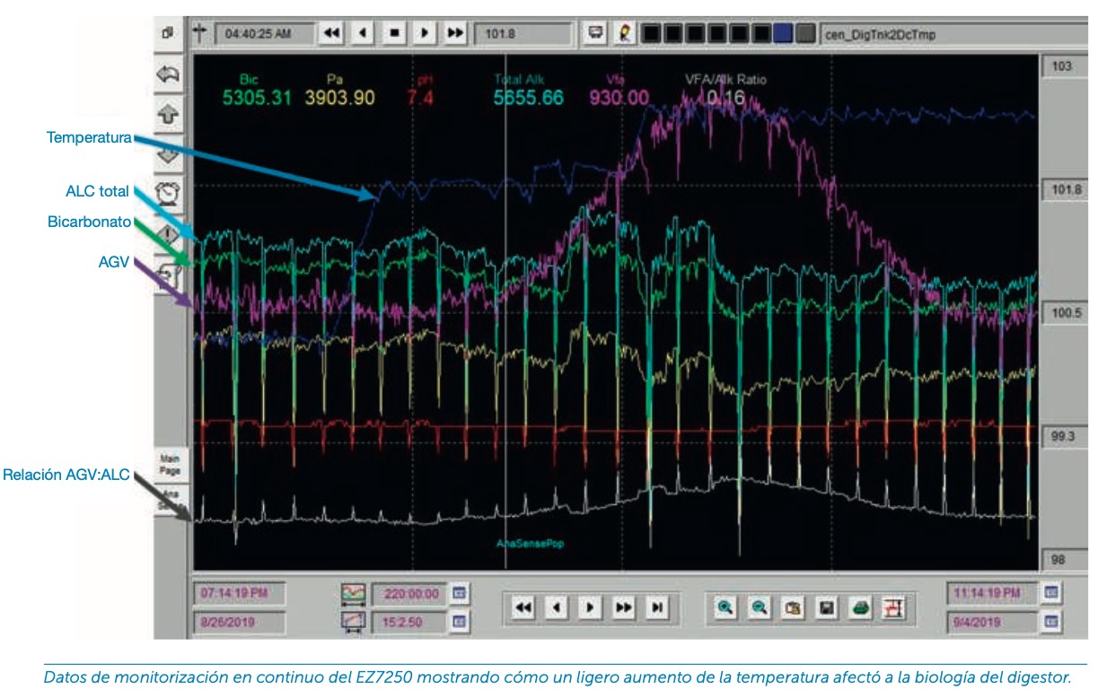1098x689 pixels.
Task: Click the start time field 07:14:19 PM
Action: 239,593
